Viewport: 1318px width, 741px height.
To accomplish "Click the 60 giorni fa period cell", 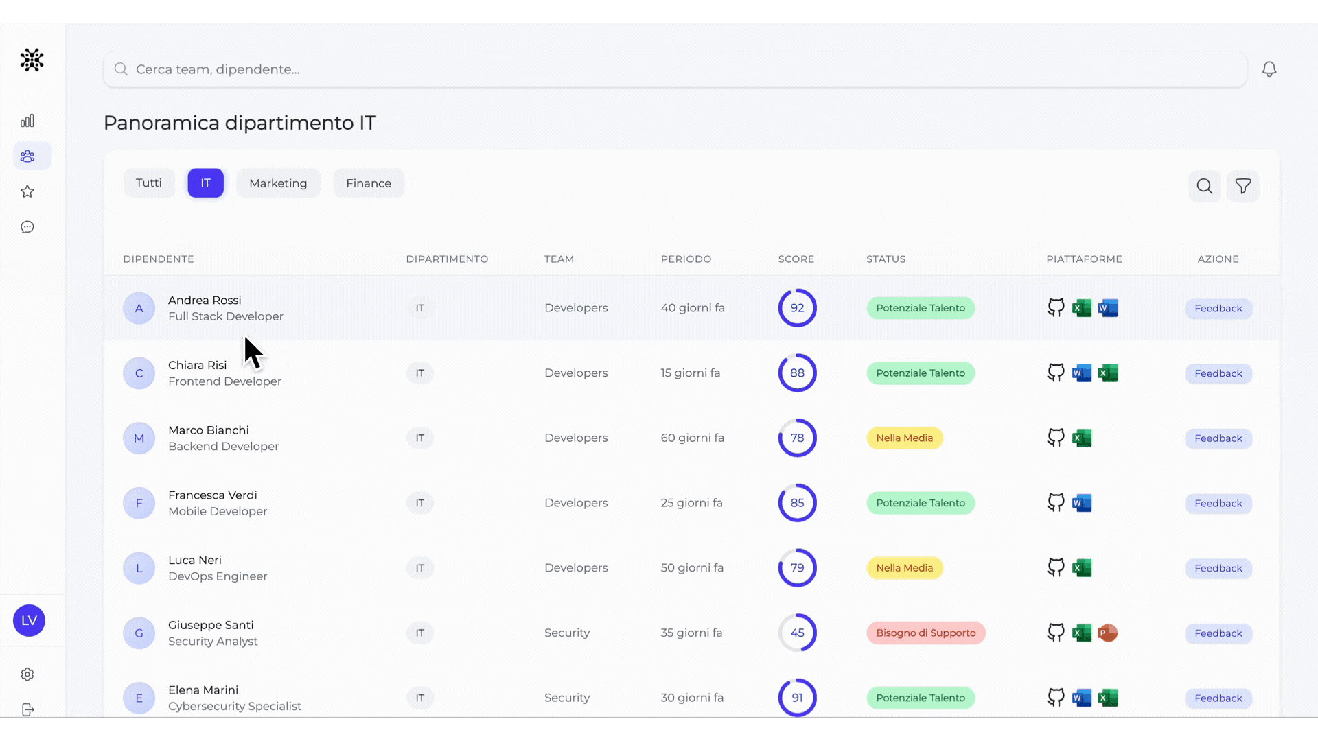I will pos(693,438).
